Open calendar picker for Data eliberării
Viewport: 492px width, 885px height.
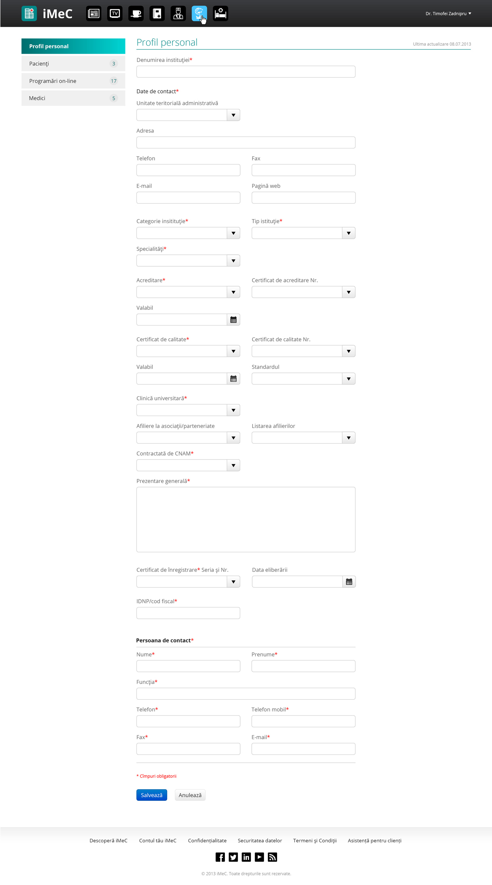349,582
